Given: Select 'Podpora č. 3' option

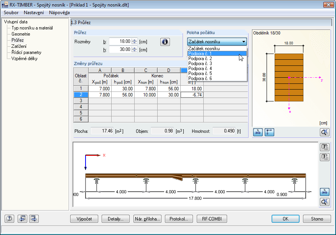Looking at the screenshot, I should 217,64.
